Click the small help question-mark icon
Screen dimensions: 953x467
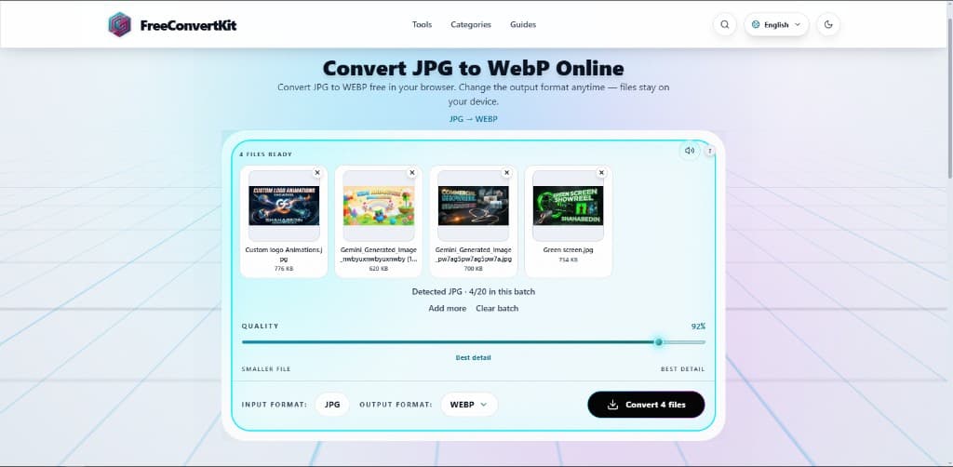[x=710, y=151]
